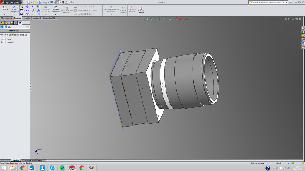This screenshot has height=171, width=305.
Task: Click the Croquis rápido icon
Action: click(x=141, y=10)
